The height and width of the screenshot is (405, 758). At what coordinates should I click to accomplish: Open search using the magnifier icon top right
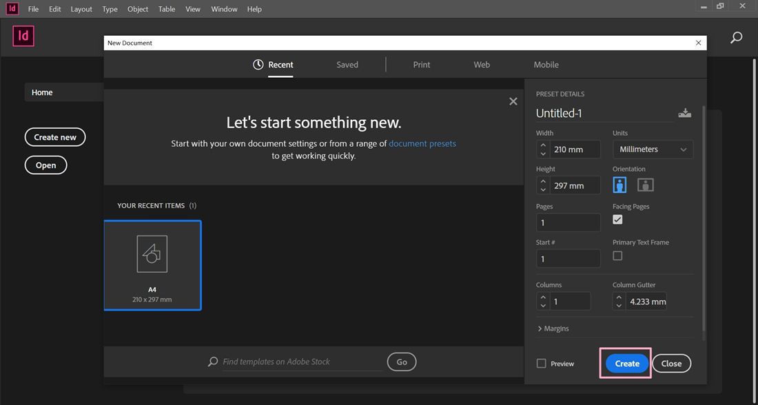pos(736,37)
